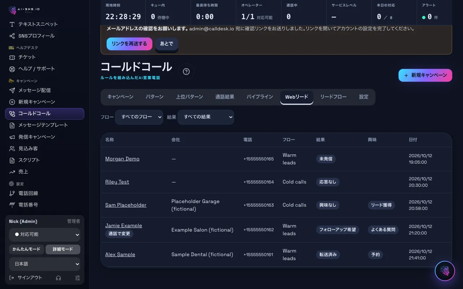Click the AI-SNS.IO logo icon

click(x=12, y=10)
